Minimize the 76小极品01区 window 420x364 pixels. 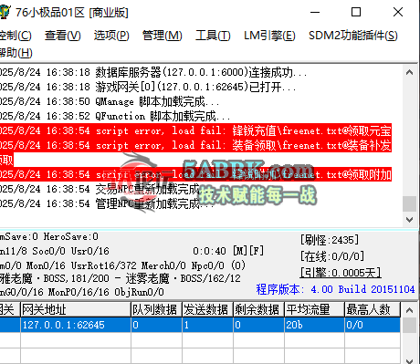[315, 12]
